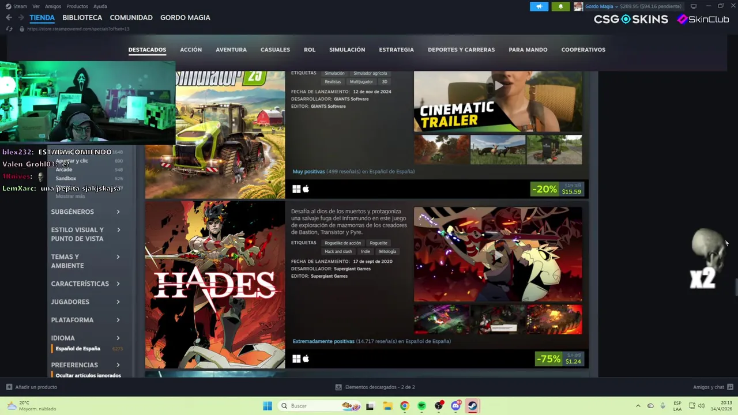
Task: Go to the COMUNIDAD section
Action: [x=131, y=18]
